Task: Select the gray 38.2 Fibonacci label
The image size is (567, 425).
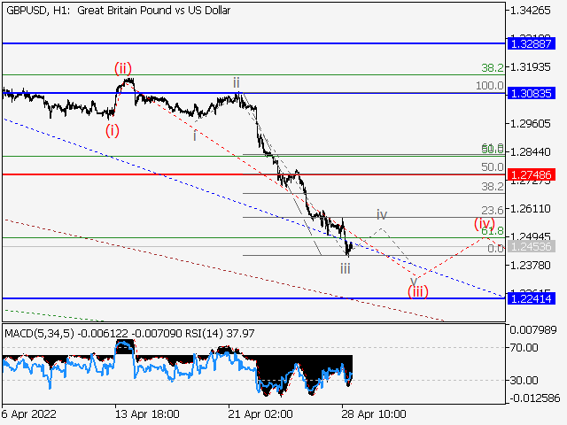Action: click(x=493, y=187)
